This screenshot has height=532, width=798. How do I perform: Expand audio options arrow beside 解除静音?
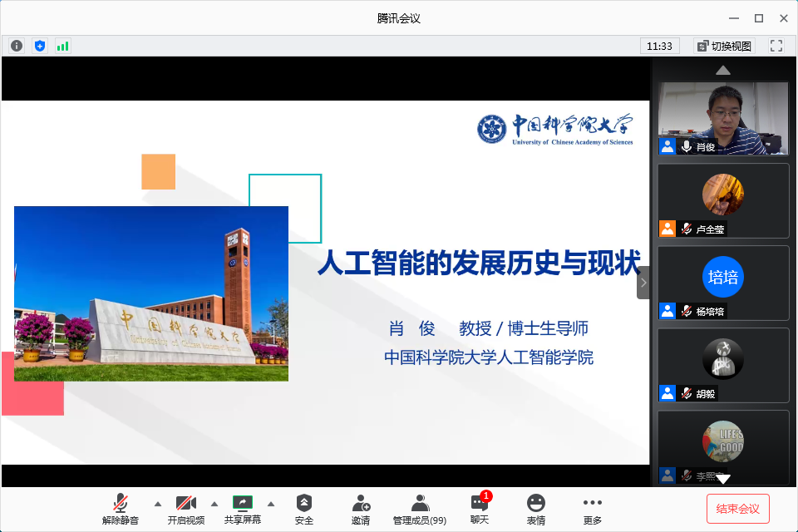pos(158,504)
